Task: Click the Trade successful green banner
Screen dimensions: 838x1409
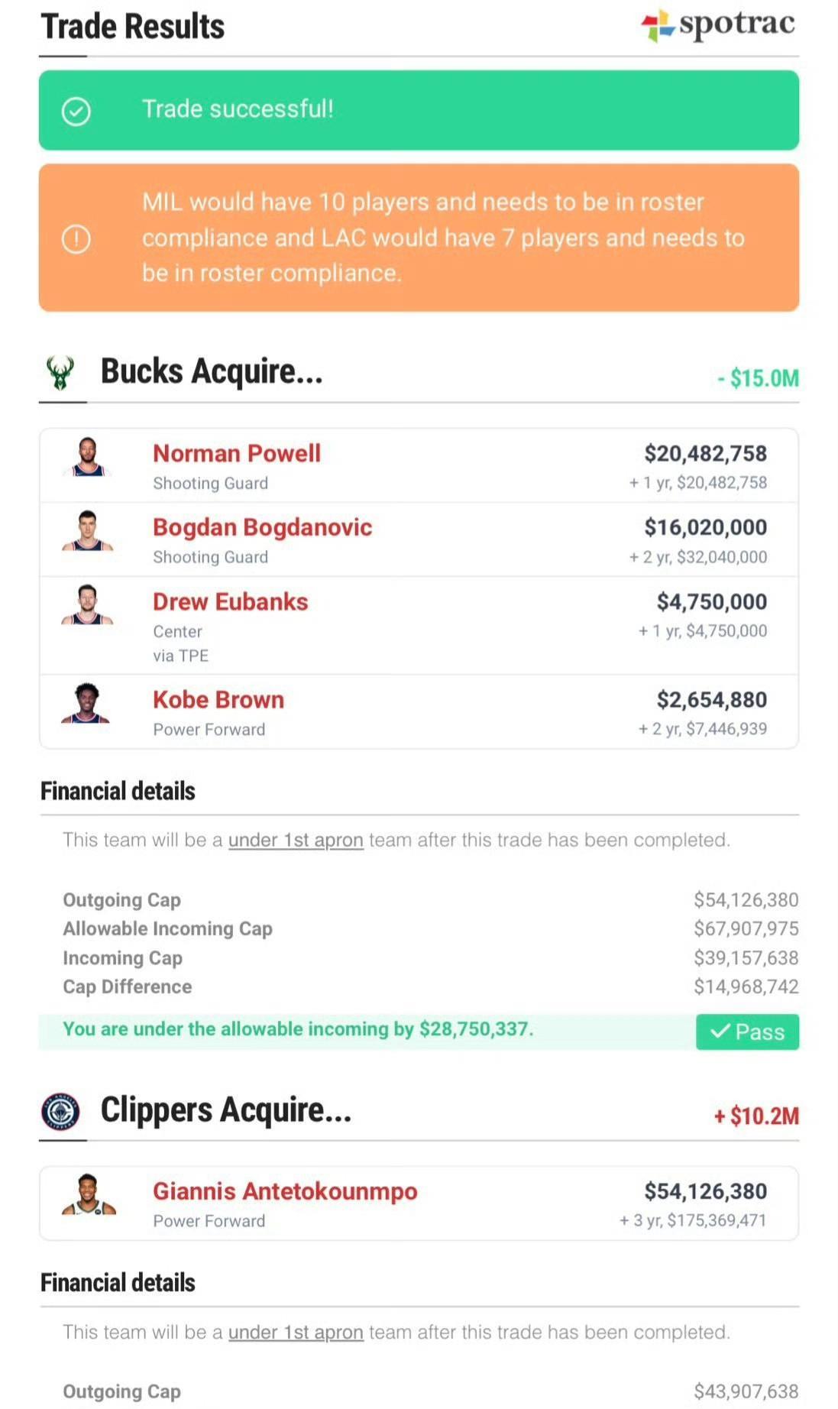Action: [x=419, y=110]
